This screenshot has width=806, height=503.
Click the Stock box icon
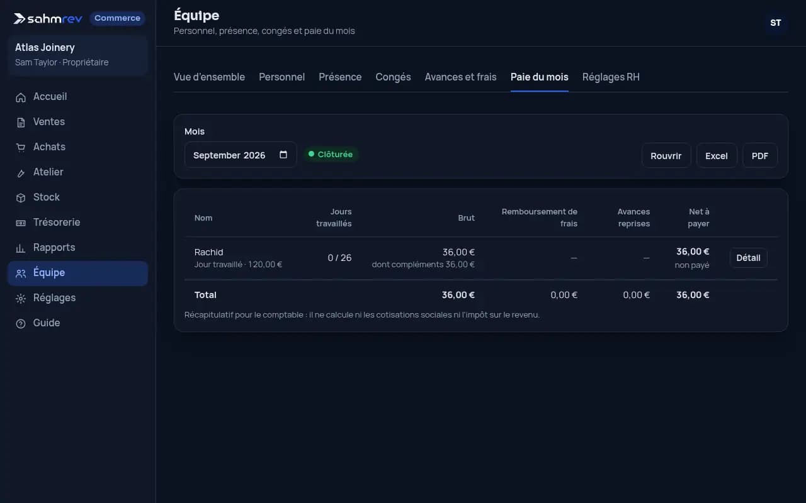point(21,198)
